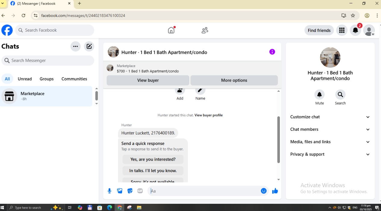The width and height of the screenshot is (381, 211).
Task: Search in conversation magnifier icon
Action: 340,95
